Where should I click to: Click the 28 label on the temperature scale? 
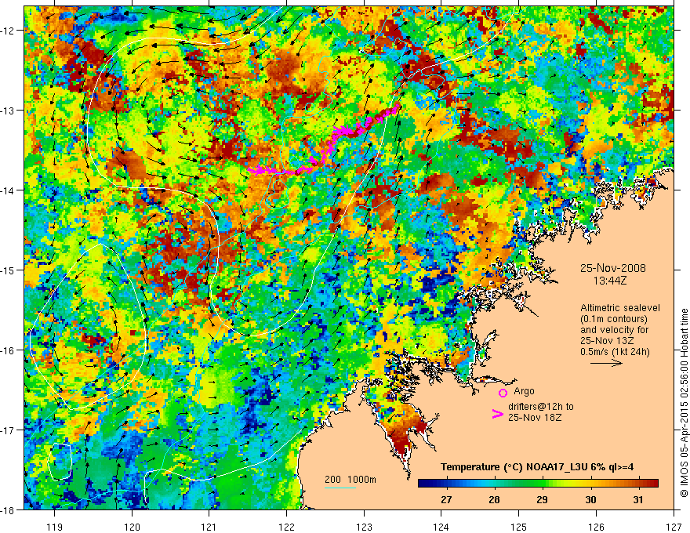coord(494,499)
